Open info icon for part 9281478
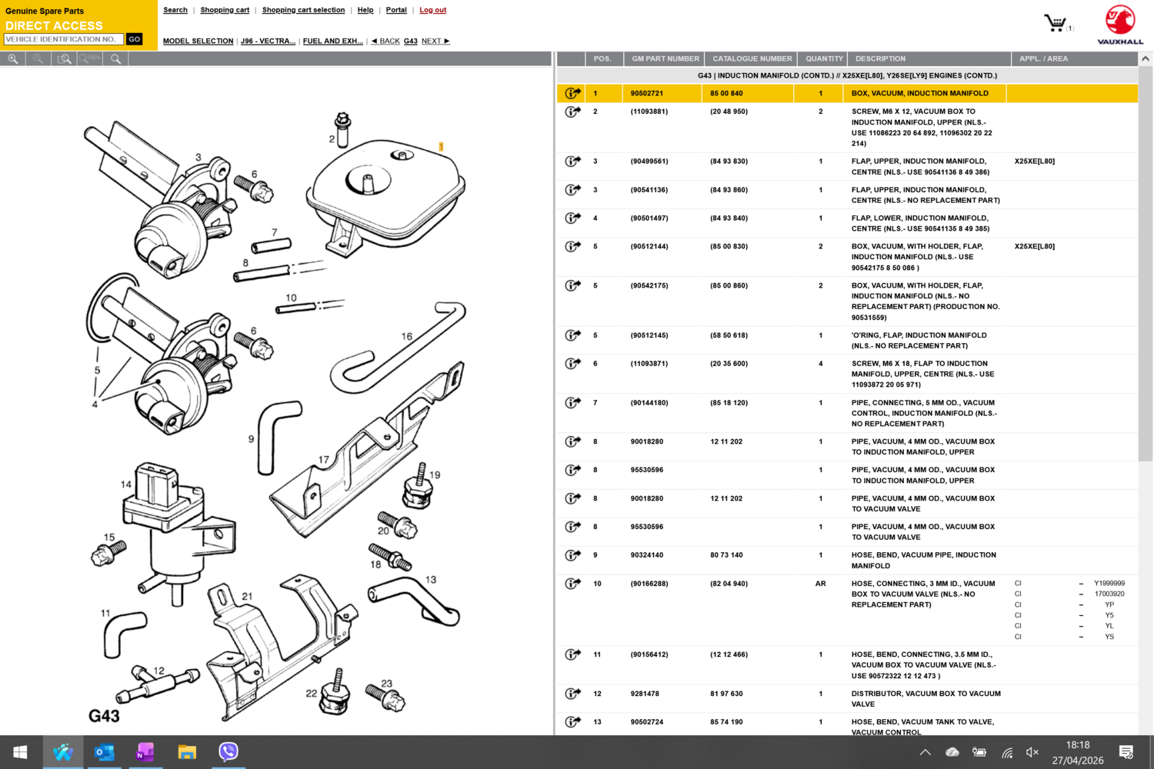This screenshot has width=1154, height=769. [572, 694]
